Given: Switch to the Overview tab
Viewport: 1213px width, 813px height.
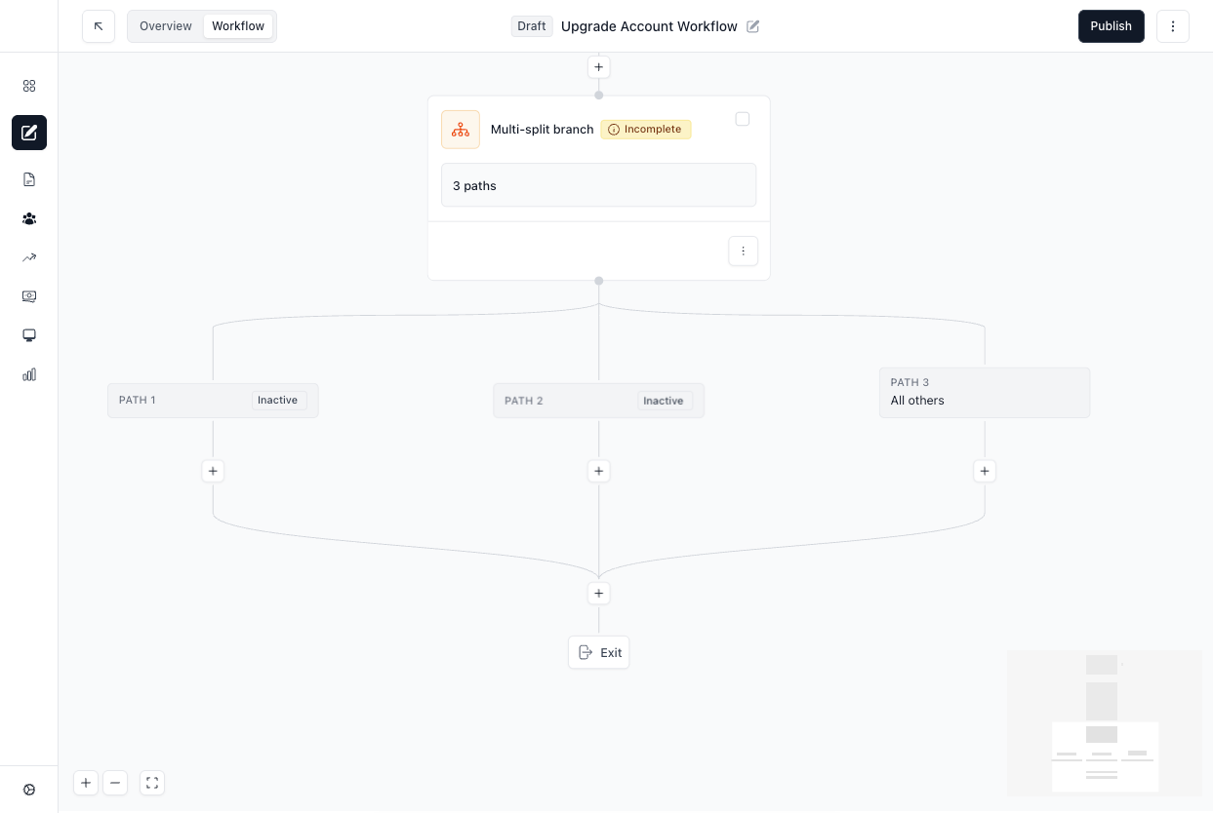Looking at the screenshot, I should click(x=166, y=26).
